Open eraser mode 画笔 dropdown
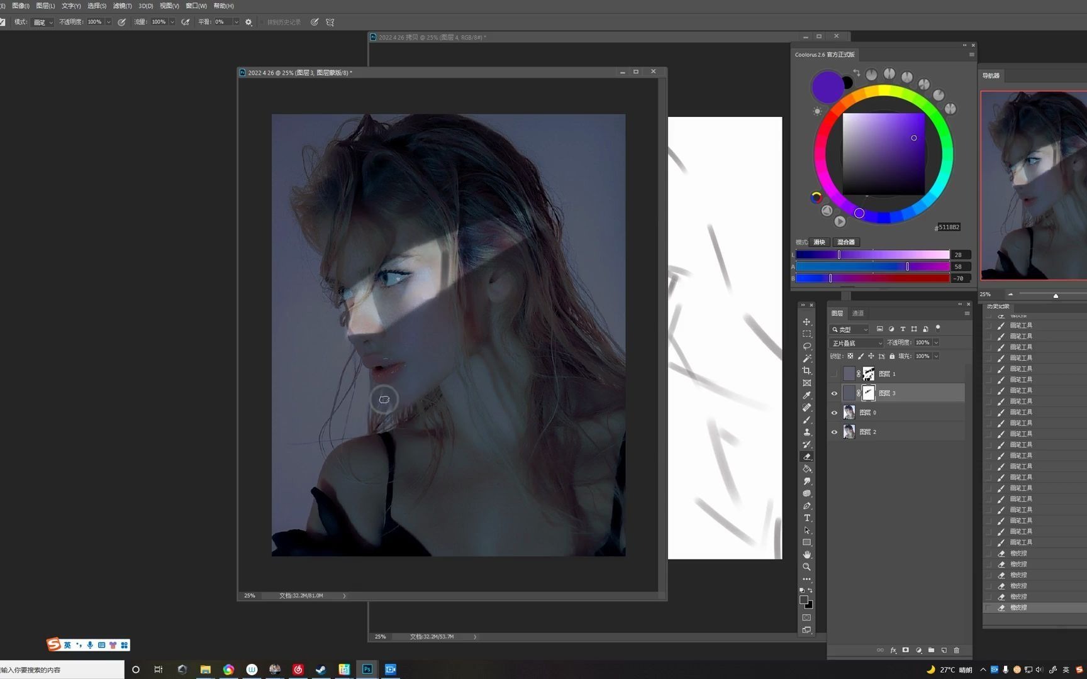 tap(43, 22)
